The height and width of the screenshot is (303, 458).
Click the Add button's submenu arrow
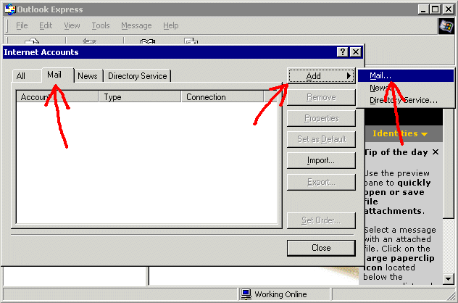349,76
